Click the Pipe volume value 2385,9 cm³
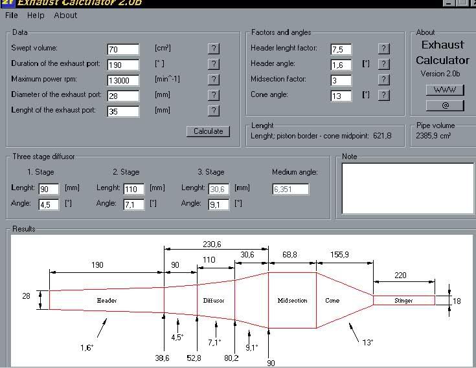The width and height of the screenshot is (476, 368). 433,136
